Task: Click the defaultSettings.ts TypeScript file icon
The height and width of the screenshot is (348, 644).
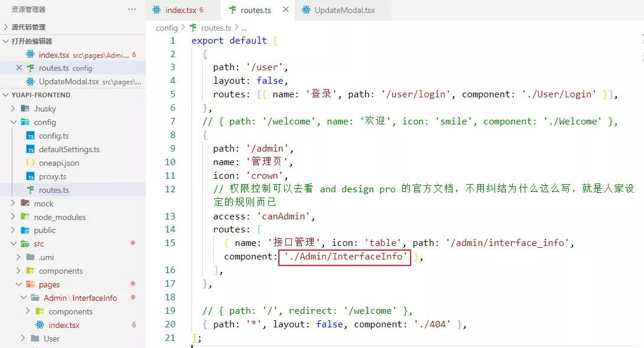Action: (30, 149)
